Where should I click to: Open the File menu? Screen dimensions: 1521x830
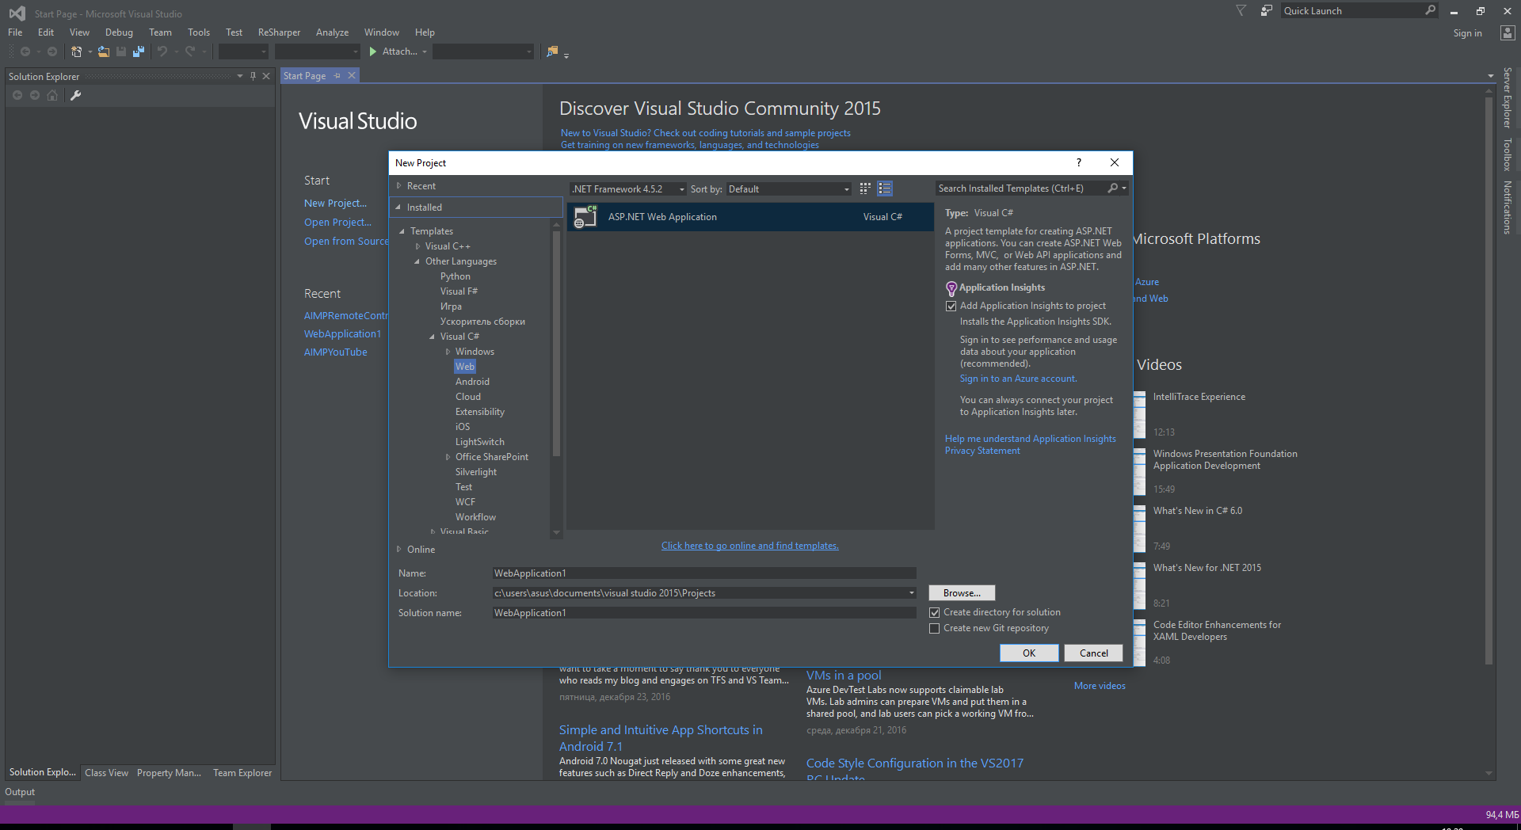[15, 32]
